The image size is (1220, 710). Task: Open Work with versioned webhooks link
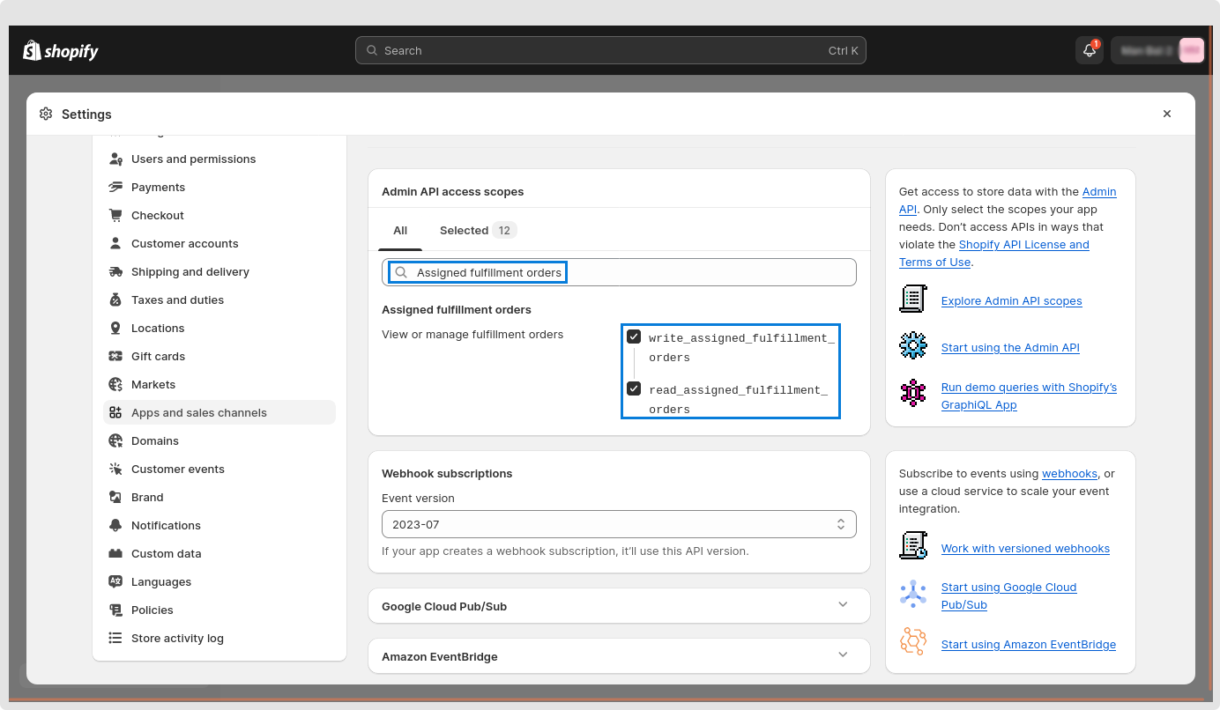pos(1025,549)
